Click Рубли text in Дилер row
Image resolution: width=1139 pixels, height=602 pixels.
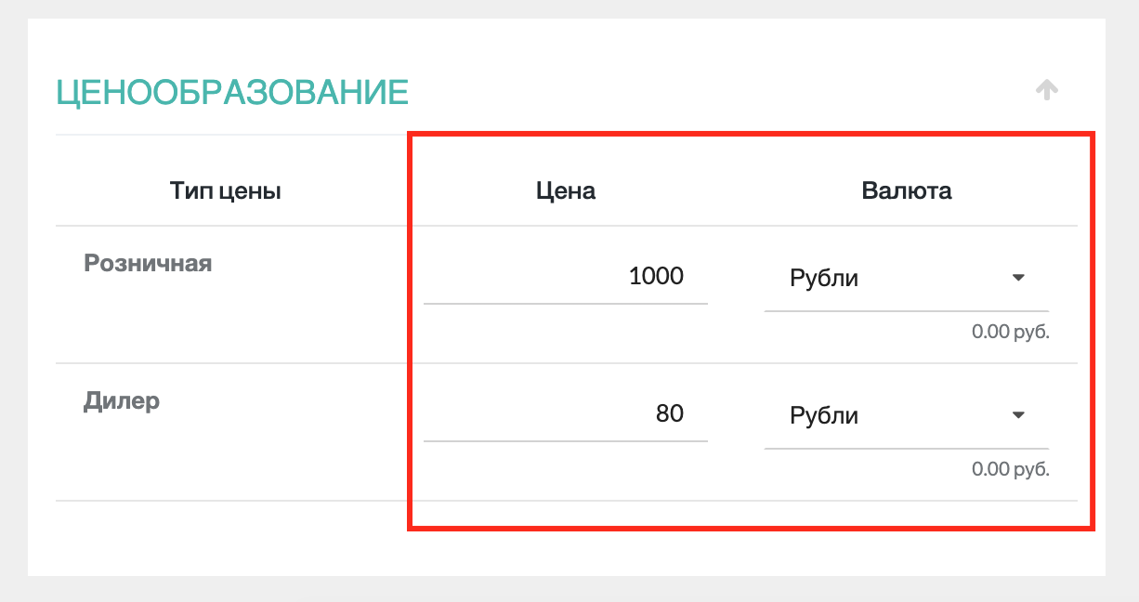click(823, 415)
